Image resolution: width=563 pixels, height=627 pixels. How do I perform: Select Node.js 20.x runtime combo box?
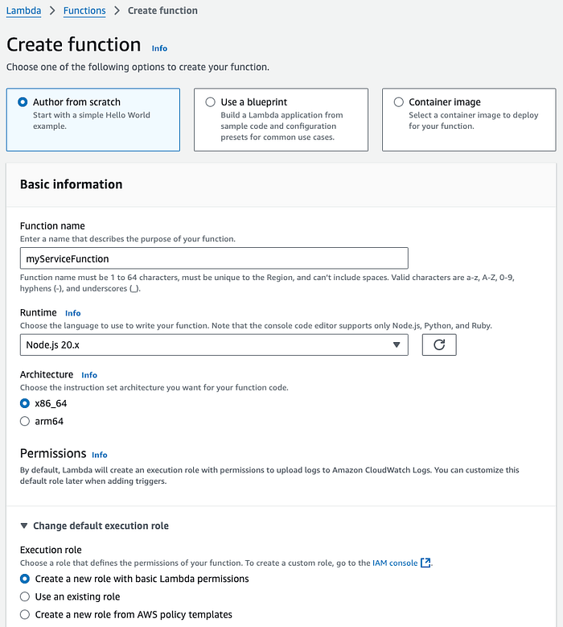[214, 344]
